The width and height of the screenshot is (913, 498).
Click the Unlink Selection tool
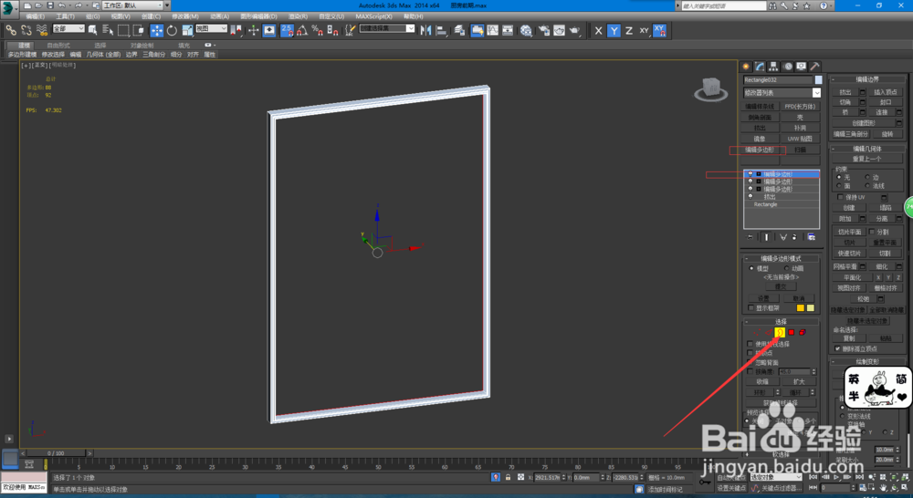click(26, 30)
